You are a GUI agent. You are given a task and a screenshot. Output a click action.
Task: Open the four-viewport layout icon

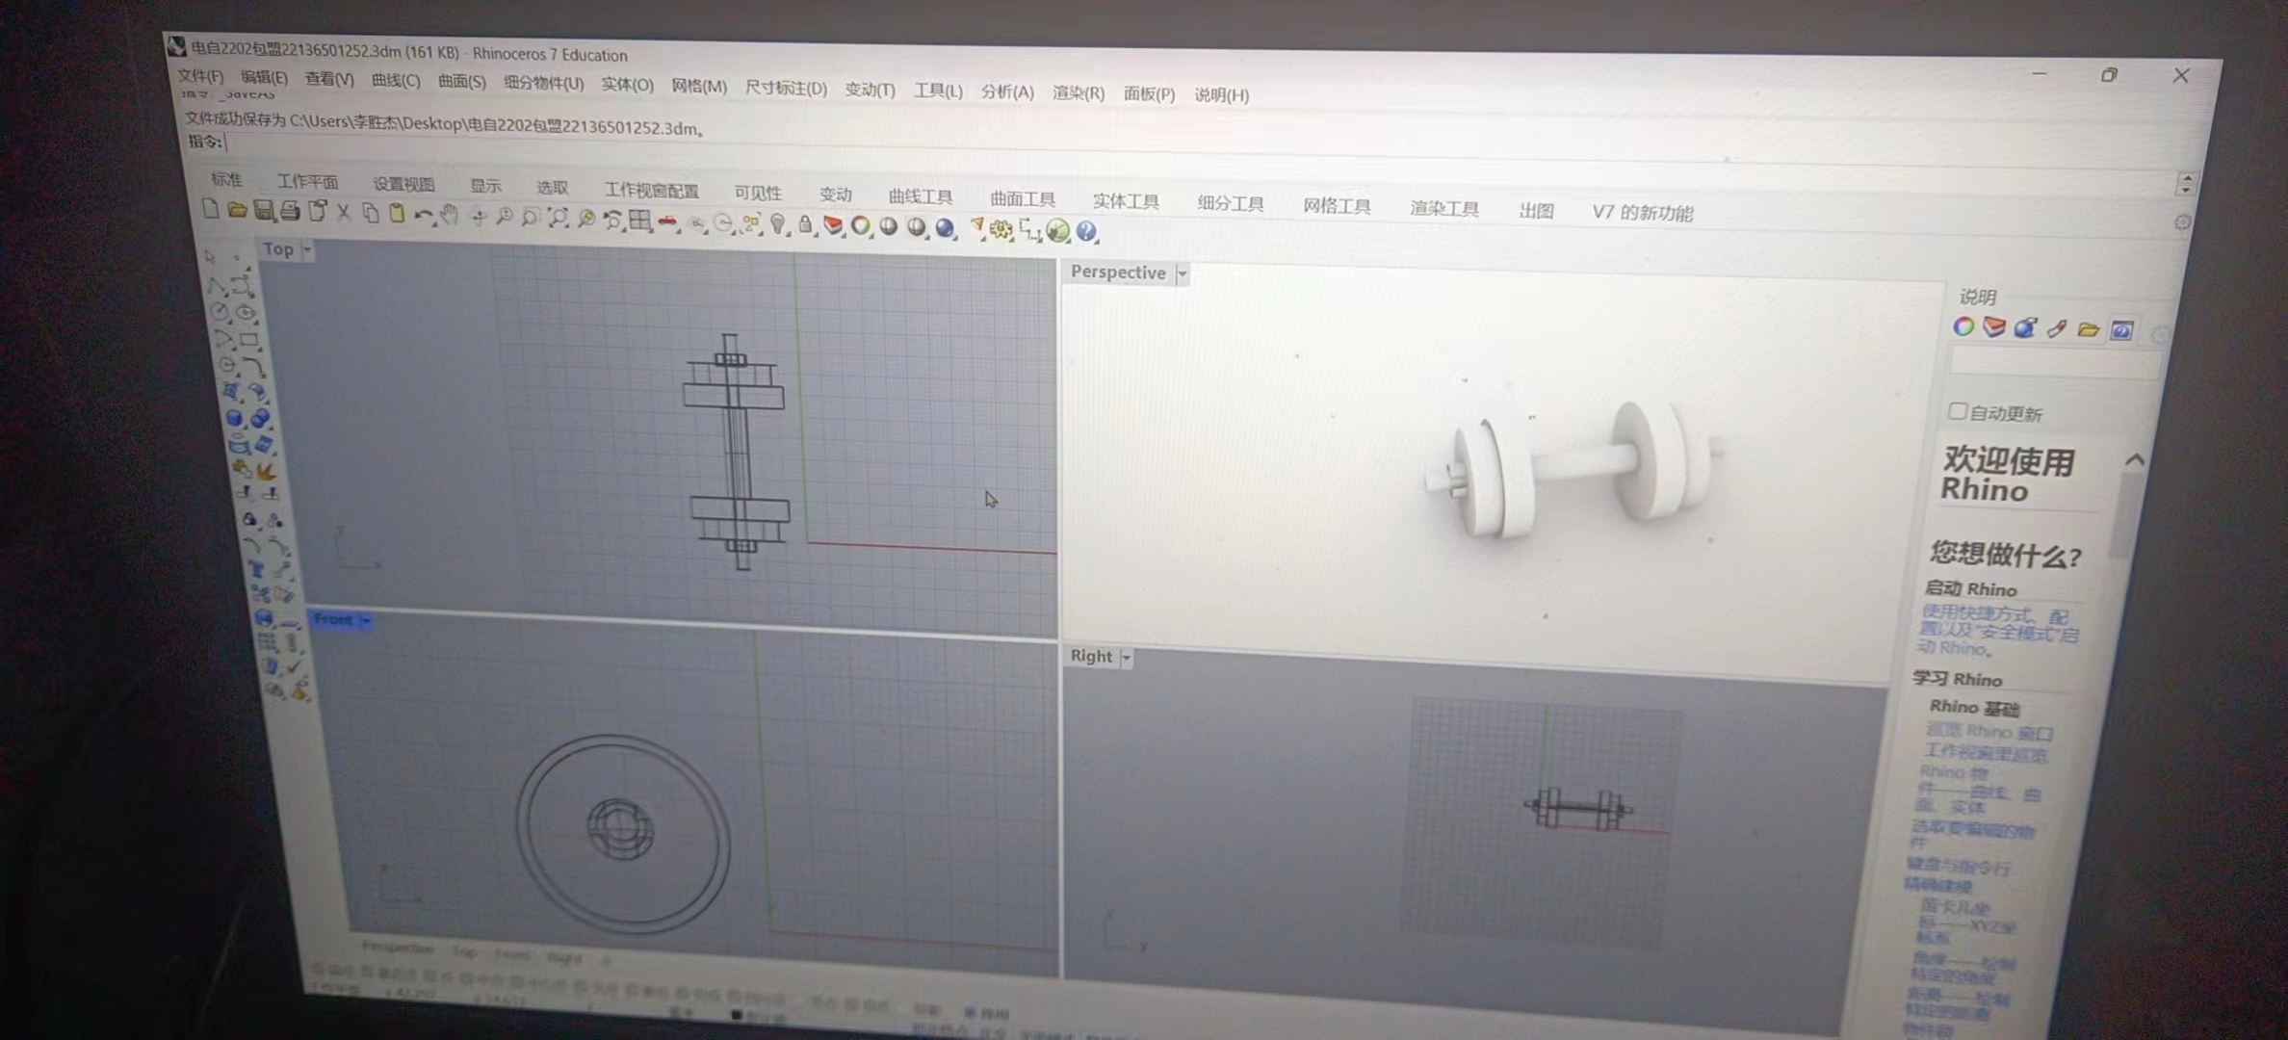(639, 221)
